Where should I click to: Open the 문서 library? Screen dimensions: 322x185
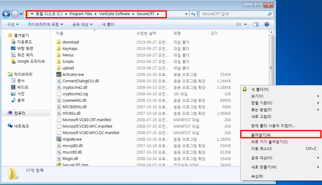21,81
